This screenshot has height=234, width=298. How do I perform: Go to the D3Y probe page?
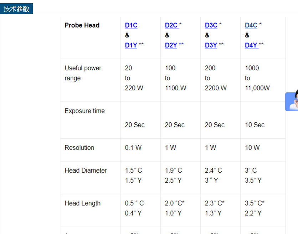tap(211, 45)
